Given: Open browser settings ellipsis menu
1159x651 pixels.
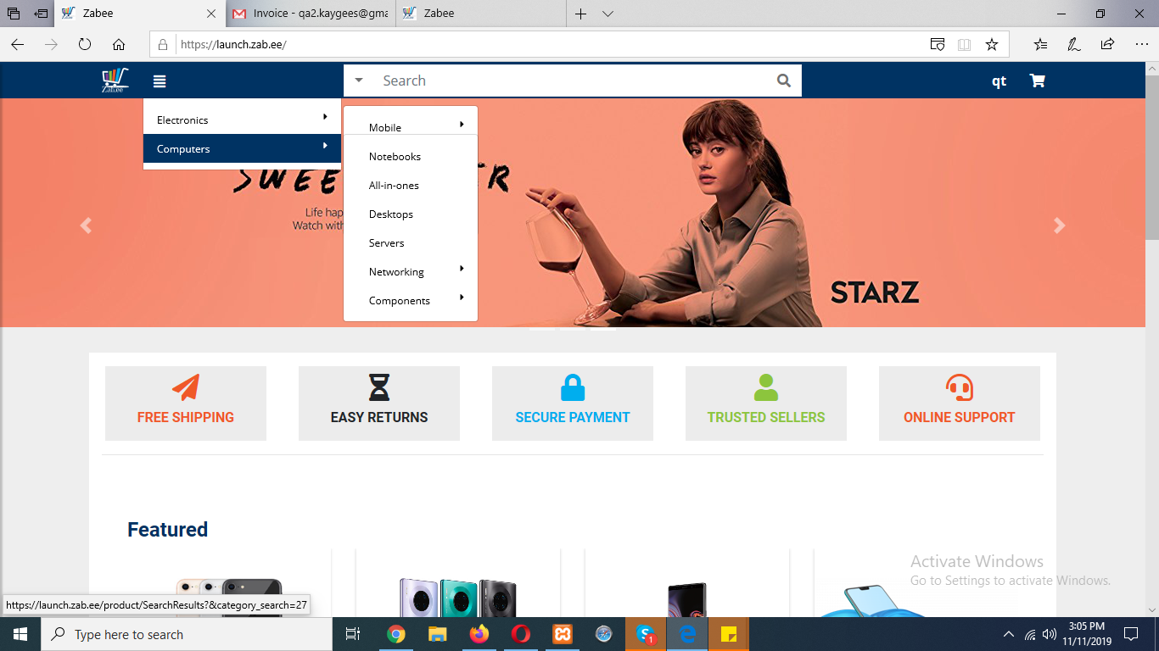Looking at the screenshot, I should point(1140,44).
